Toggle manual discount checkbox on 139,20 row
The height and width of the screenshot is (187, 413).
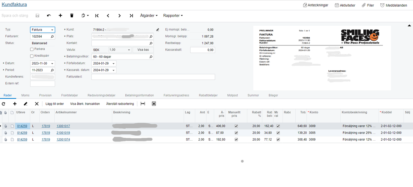coord(278,133)
